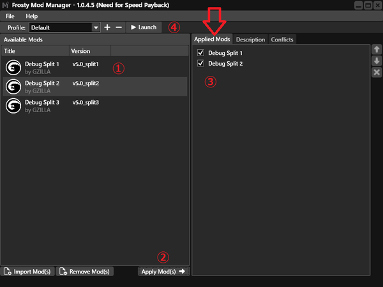Click the Title column header
Image resolution: width=383 pixels, height=287 pixels.
[36, 51]
